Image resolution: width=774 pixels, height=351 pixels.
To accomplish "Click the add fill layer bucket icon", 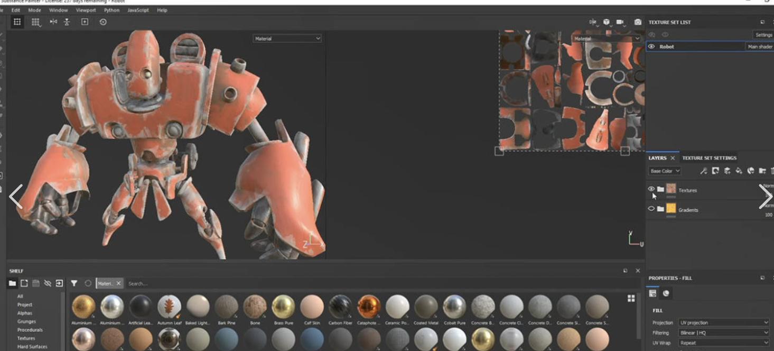I will point(739,171).
